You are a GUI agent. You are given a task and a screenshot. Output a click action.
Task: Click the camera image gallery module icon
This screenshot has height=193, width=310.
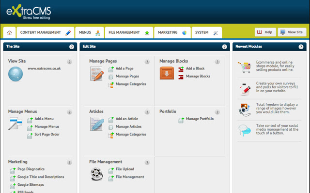point(245,110)
